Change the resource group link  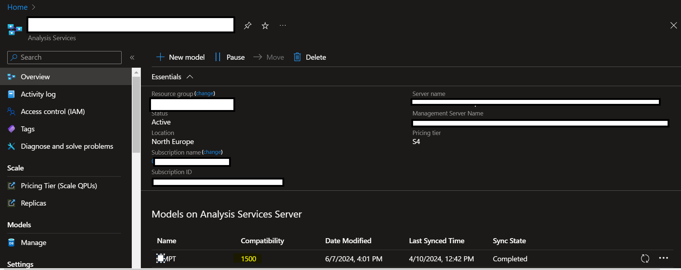coord(205,93)
